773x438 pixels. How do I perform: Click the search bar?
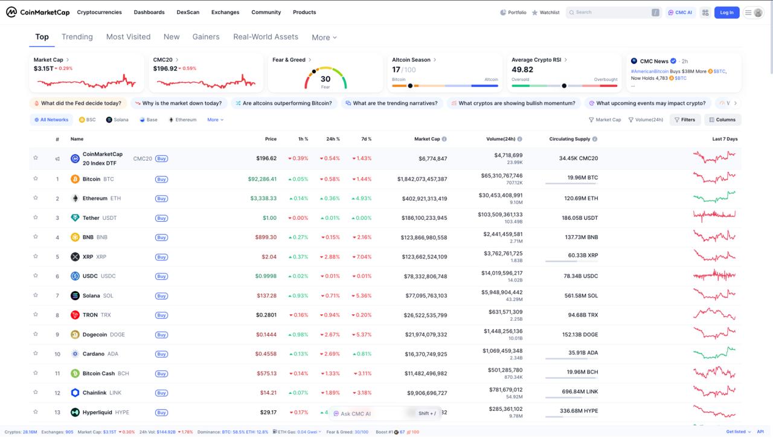click(x=614, y=12)
